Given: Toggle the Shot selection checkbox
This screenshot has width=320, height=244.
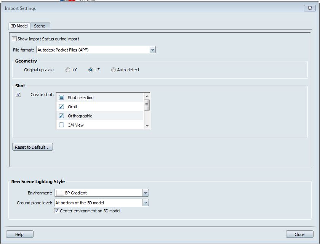Looking at the screenshot, I should point(62,98).
